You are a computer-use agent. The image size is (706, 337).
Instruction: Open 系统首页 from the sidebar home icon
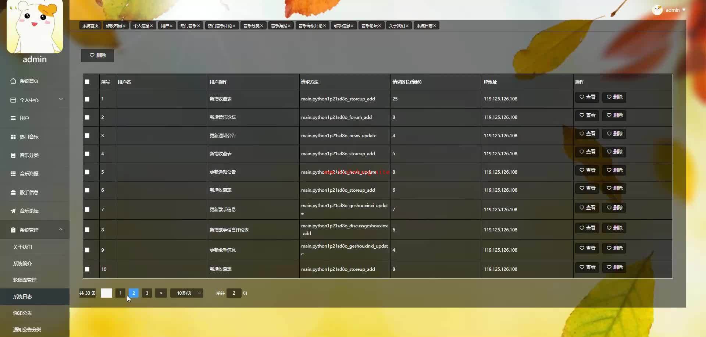point(13,81)
